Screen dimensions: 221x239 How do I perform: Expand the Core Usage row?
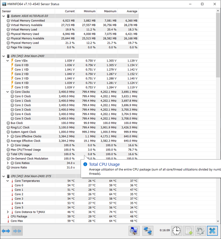tap(8, 145)
